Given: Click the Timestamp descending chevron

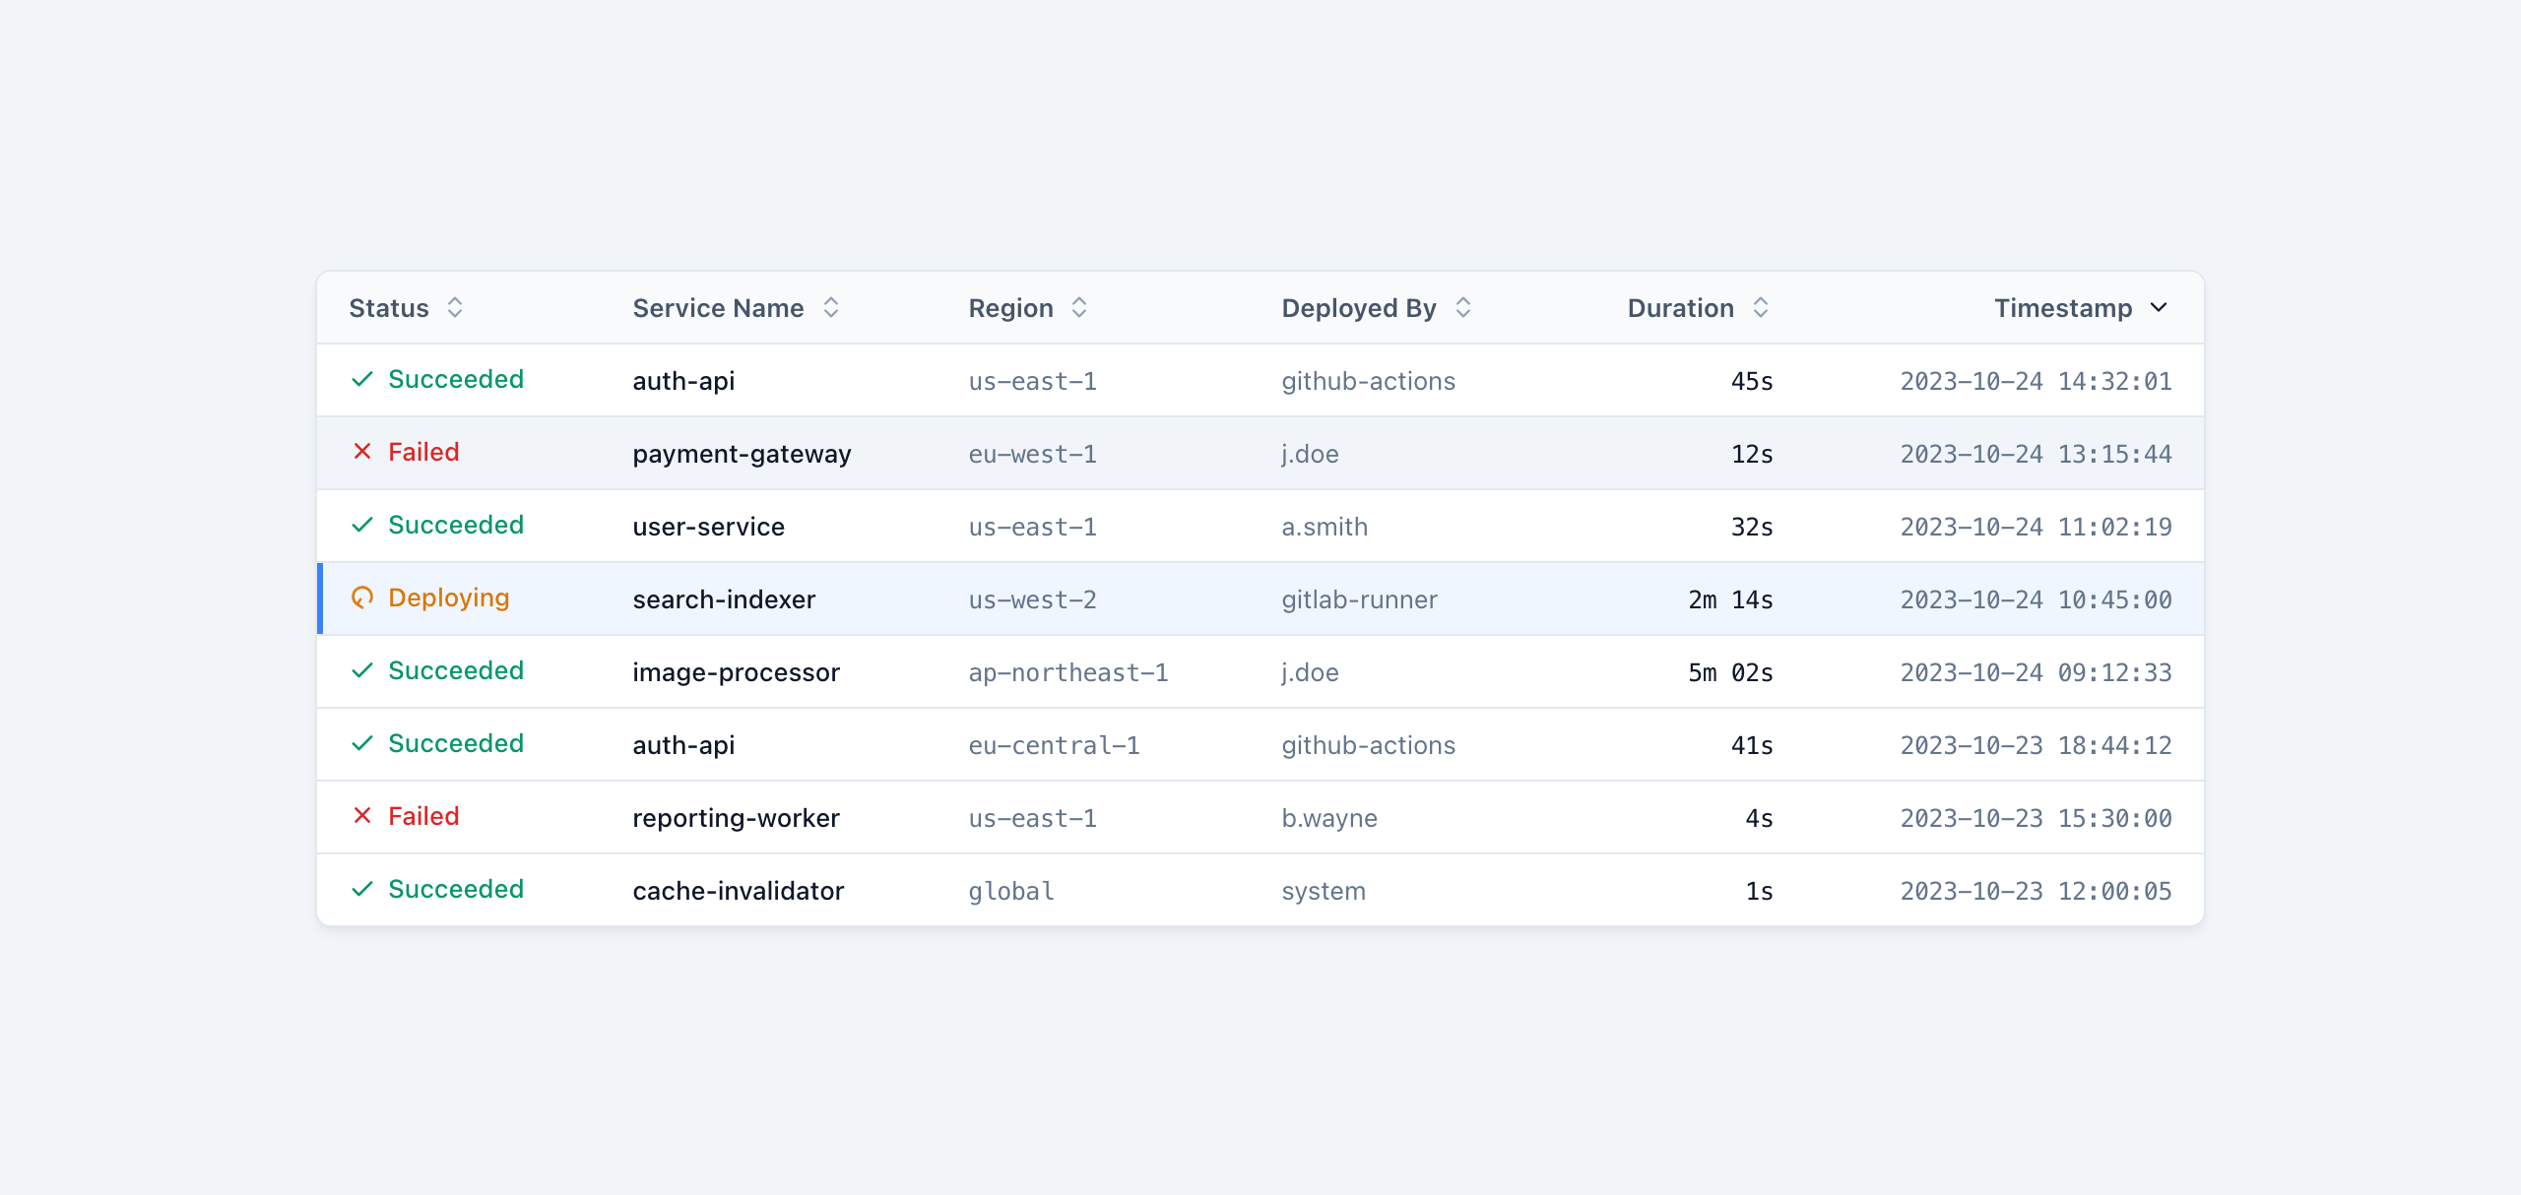Looking at the screenshot, I should tap(2159, 307).
